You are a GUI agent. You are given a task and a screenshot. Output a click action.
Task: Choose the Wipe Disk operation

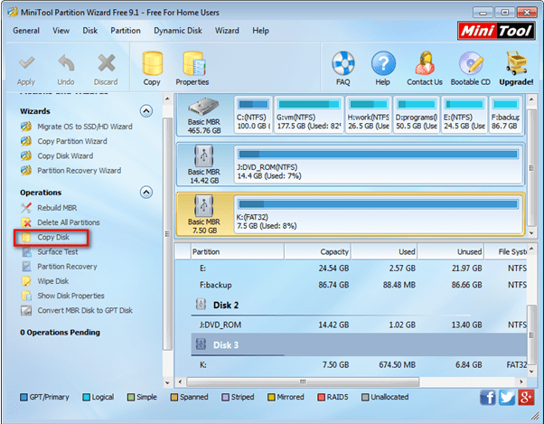tap(45, 281)
